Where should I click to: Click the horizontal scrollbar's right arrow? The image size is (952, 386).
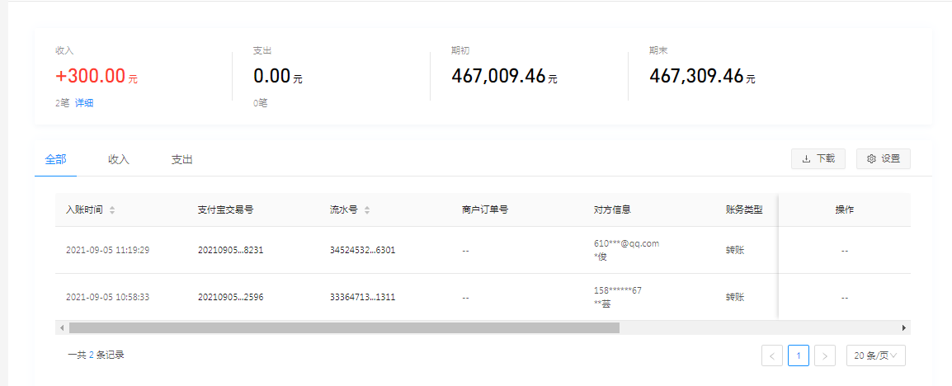point(903,327)
